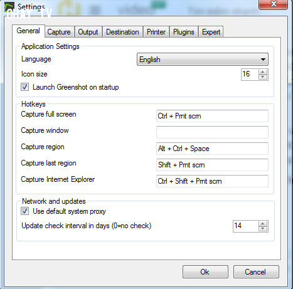Select the Destination tab

coord(122,32)
